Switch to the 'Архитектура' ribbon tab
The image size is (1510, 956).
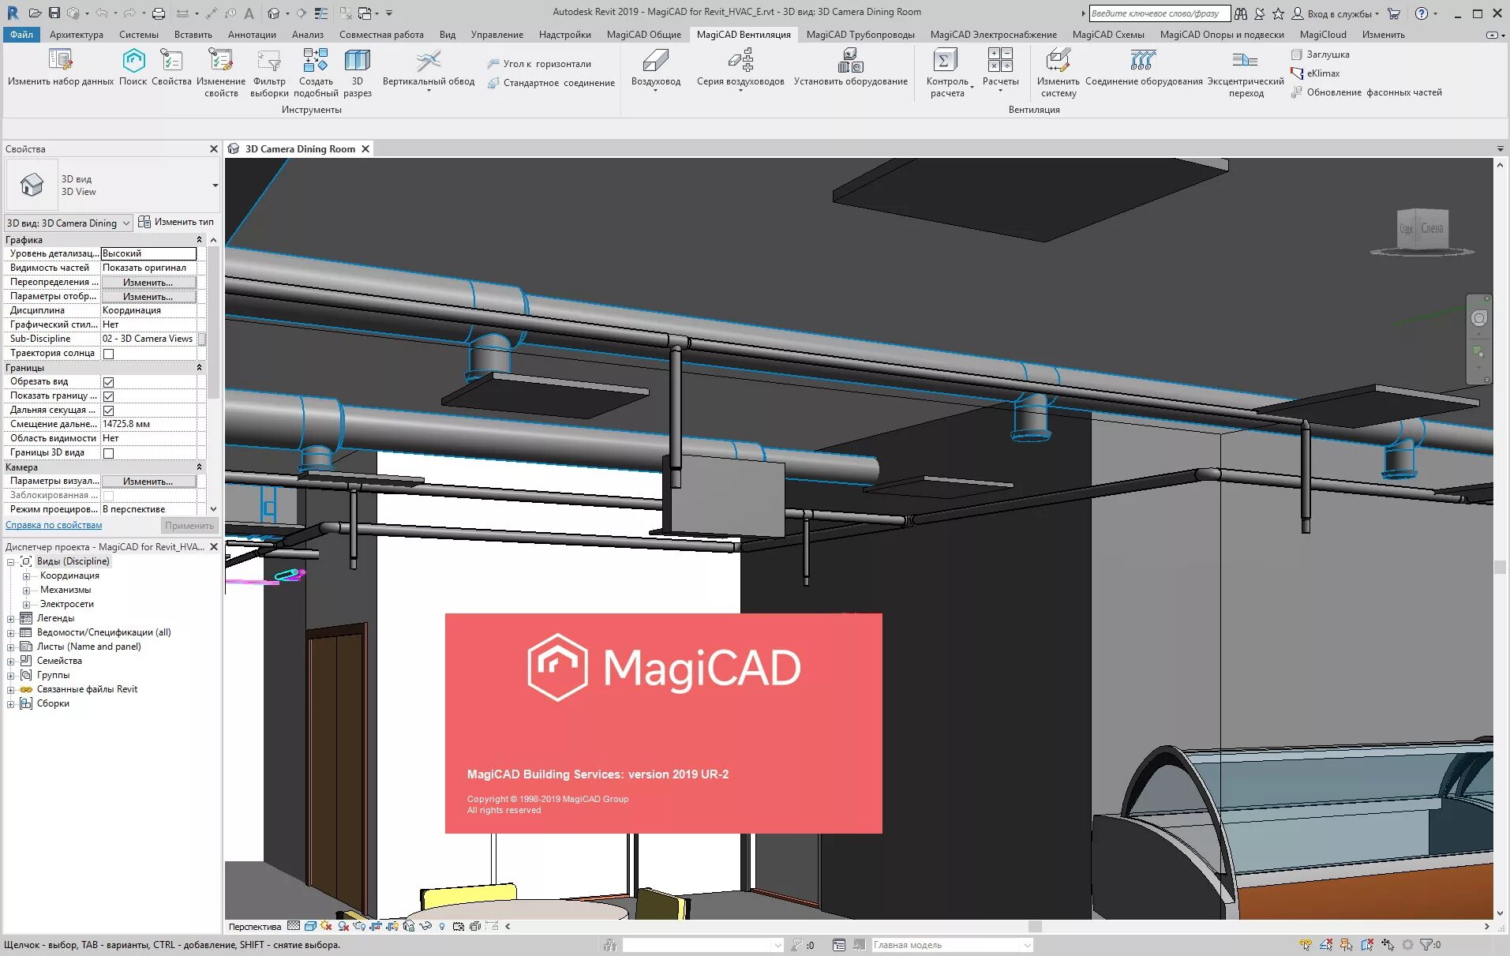point(77,35)
